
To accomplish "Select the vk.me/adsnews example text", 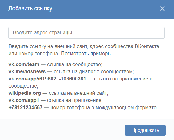I will [27, 71].
